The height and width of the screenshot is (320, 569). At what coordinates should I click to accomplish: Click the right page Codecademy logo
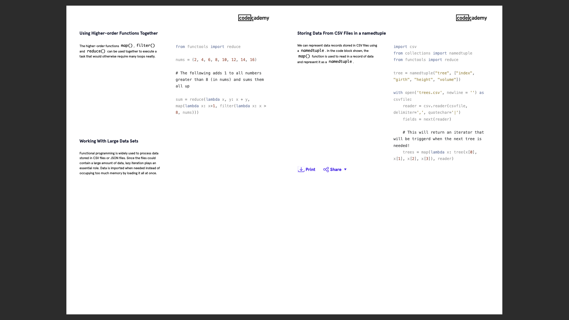(471, 18)
